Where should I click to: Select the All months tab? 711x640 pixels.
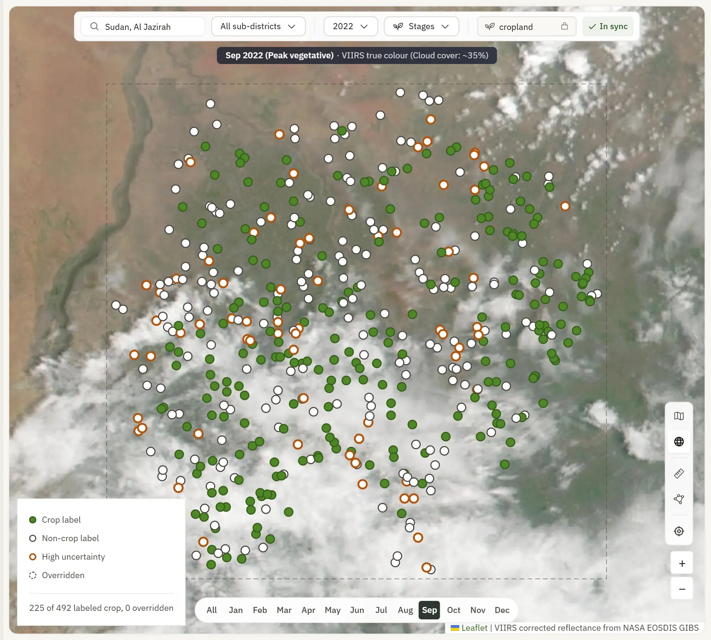pyautogui.click(x=212, y=610)
